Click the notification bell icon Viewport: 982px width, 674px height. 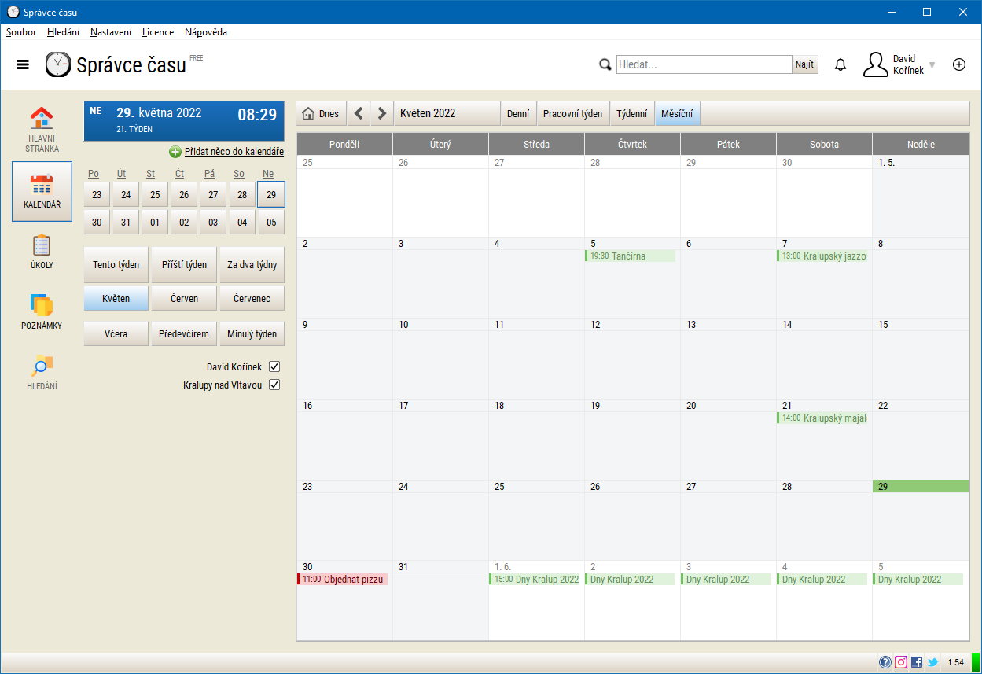click(x=840, y=64)
